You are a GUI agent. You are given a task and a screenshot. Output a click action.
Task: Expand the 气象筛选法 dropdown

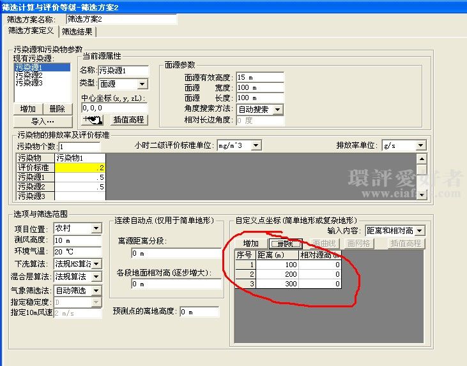point(96,289)
